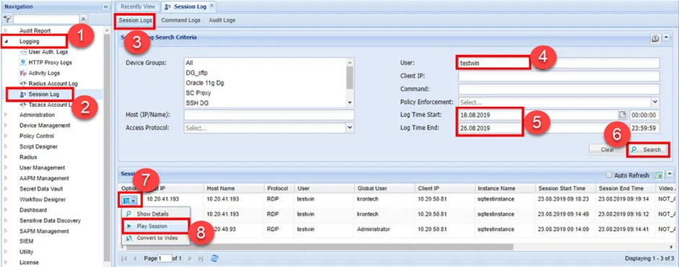Focus the Client IP input field
The width and height of the screenshot is (679, 267).
pyautogui.click(x=558, y=76)
